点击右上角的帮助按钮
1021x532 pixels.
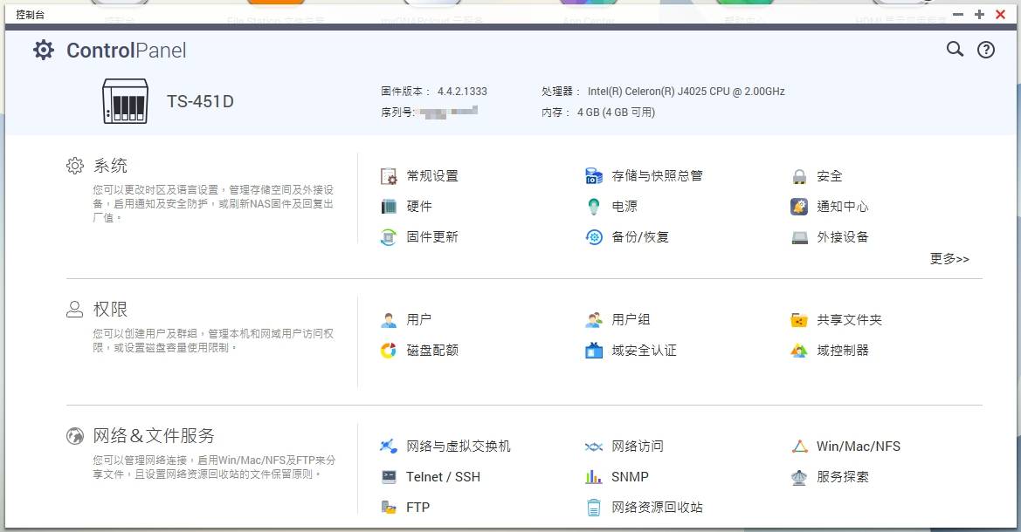pyautogui.click(x=986, y=50)
